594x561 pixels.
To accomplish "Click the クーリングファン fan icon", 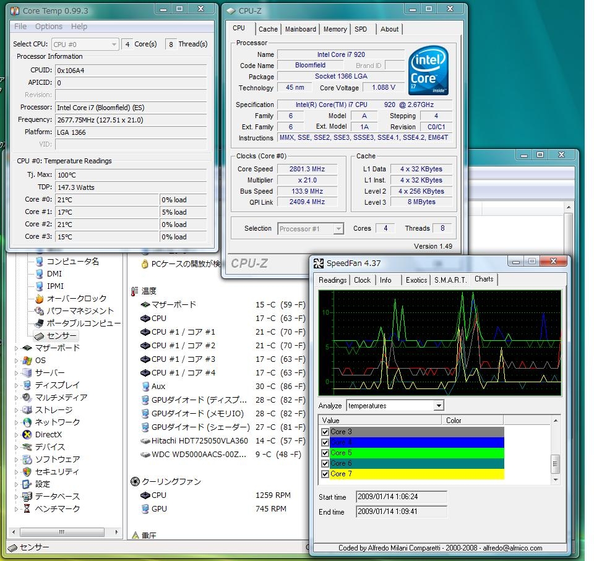I will coord(135,482).
